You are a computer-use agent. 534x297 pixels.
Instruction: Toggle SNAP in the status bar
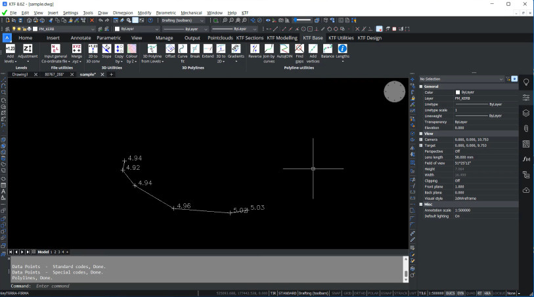click(336, 293)
